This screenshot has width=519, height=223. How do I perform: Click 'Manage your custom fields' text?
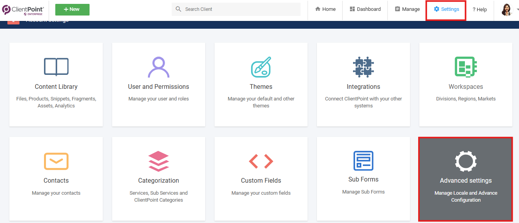[261, 193]
